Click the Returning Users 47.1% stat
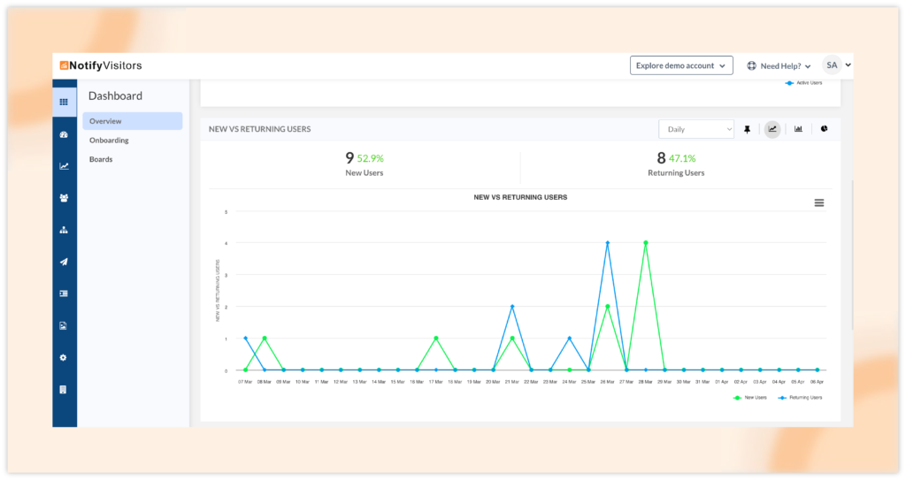906x480 pixels. tap(676, 164)
